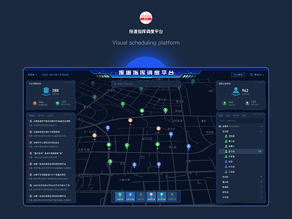Select the 离线 tab in the reporter panel
Viewport: 292px width, 219px height.
(244, 116)
